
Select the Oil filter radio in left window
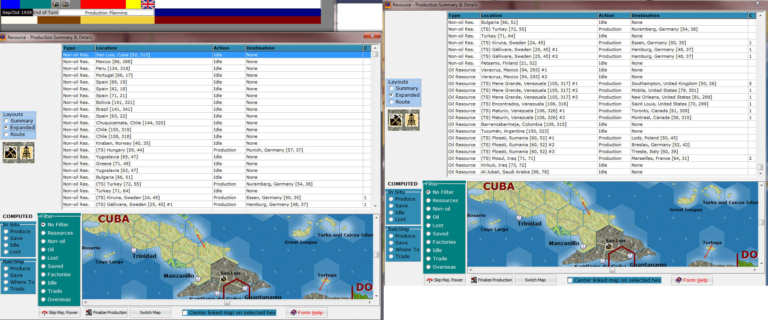[x=43, y=250]
